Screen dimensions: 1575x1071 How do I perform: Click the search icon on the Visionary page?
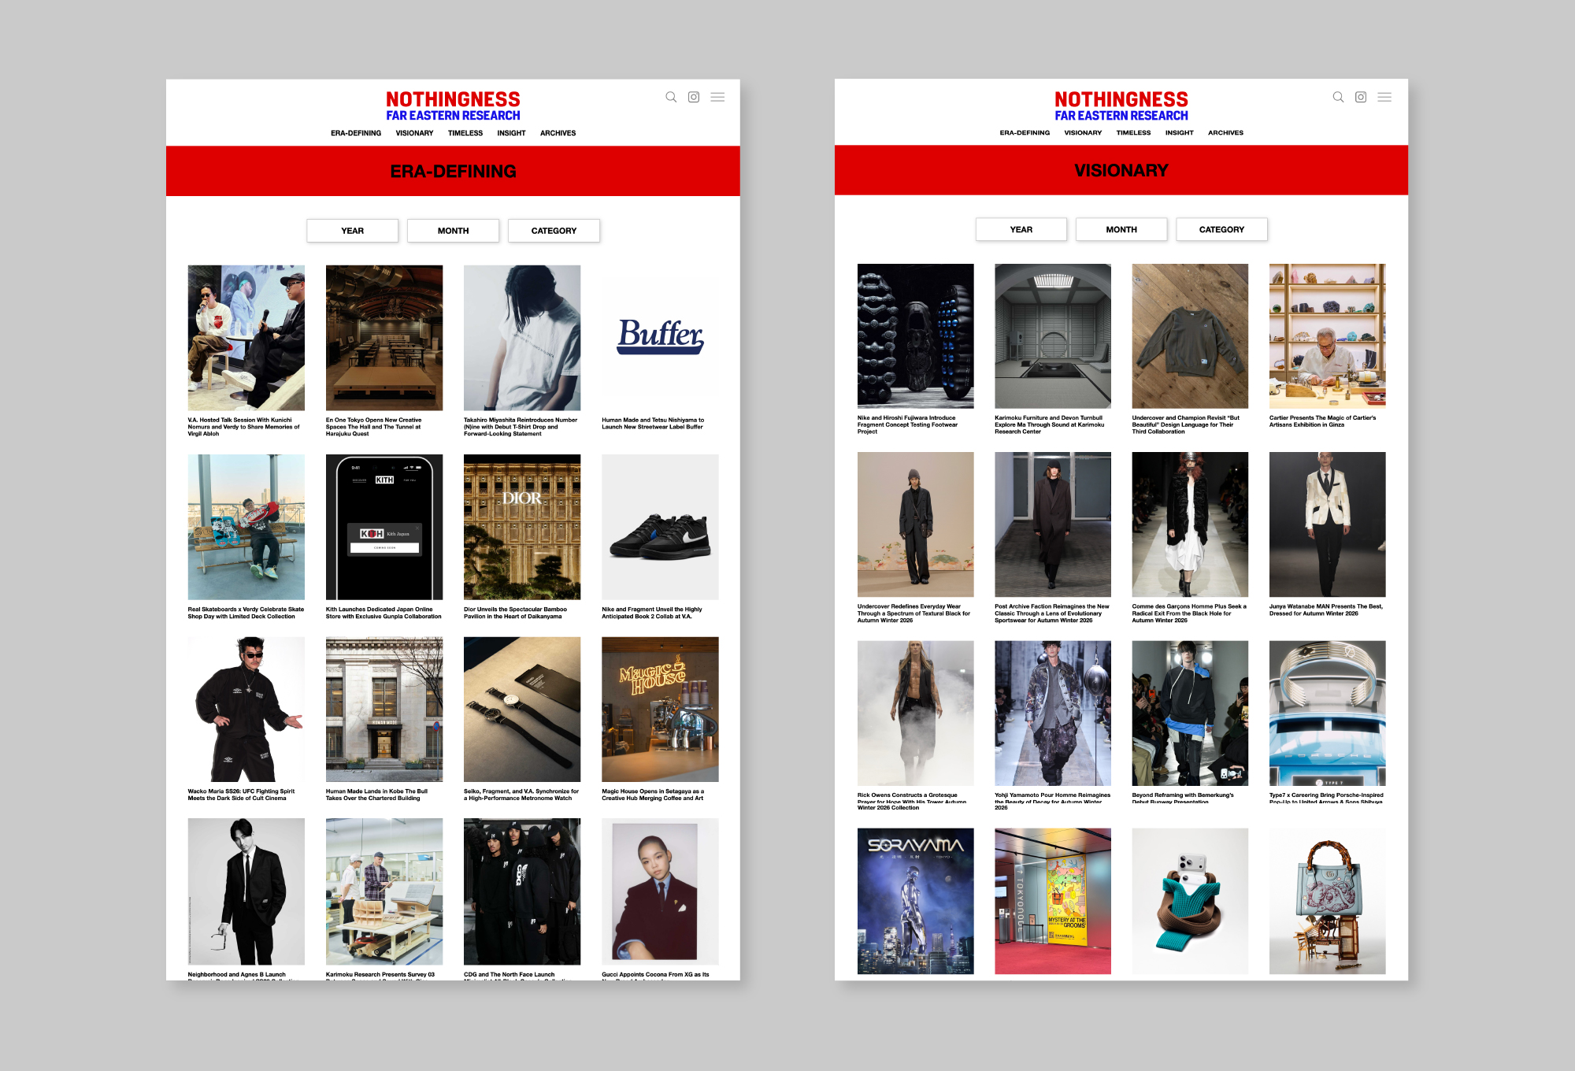click(1338, 97)
